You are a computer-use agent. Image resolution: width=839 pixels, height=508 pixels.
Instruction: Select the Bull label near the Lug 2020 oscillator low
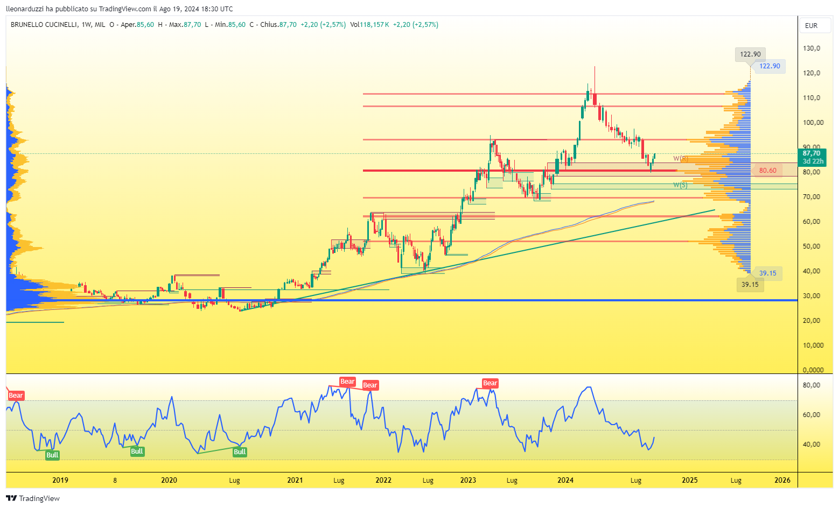tap(240, 452)
